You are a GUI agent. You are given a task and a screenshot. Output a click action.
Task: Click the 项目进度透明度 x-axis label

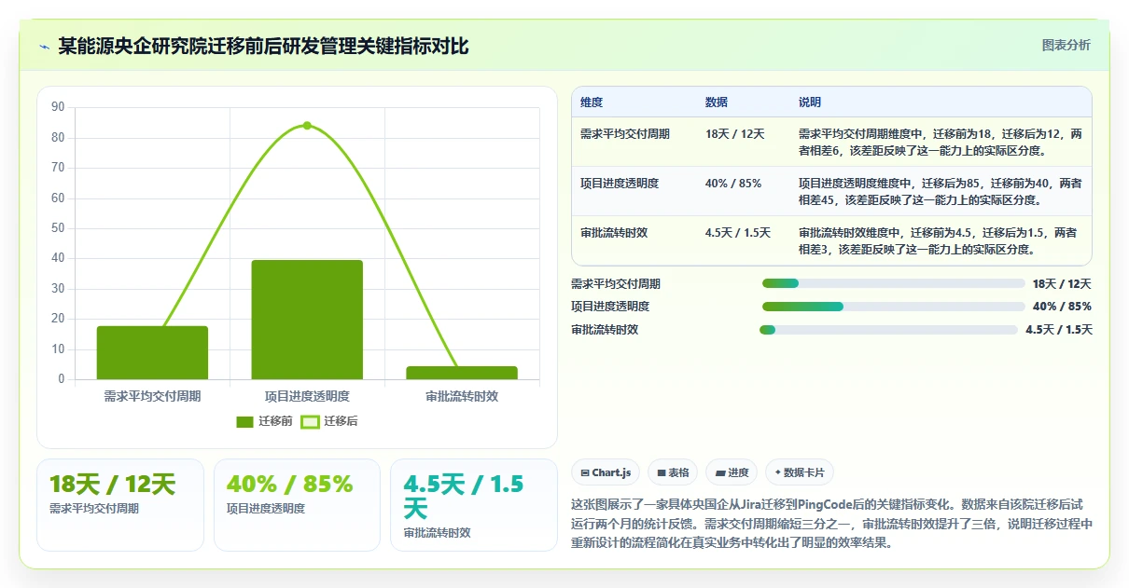tap(307, 396)
